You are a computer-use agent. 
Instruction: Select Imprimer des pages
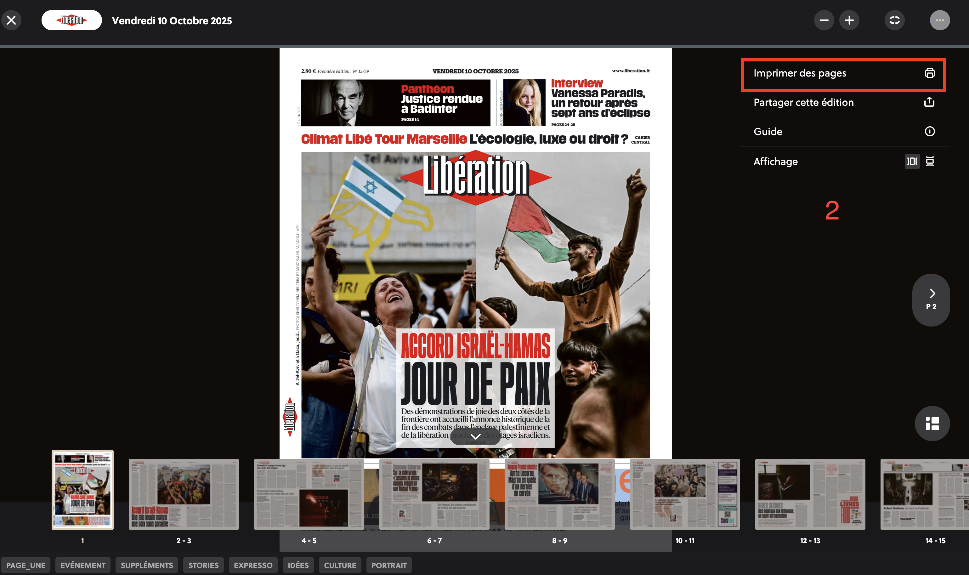click(843, 73)
